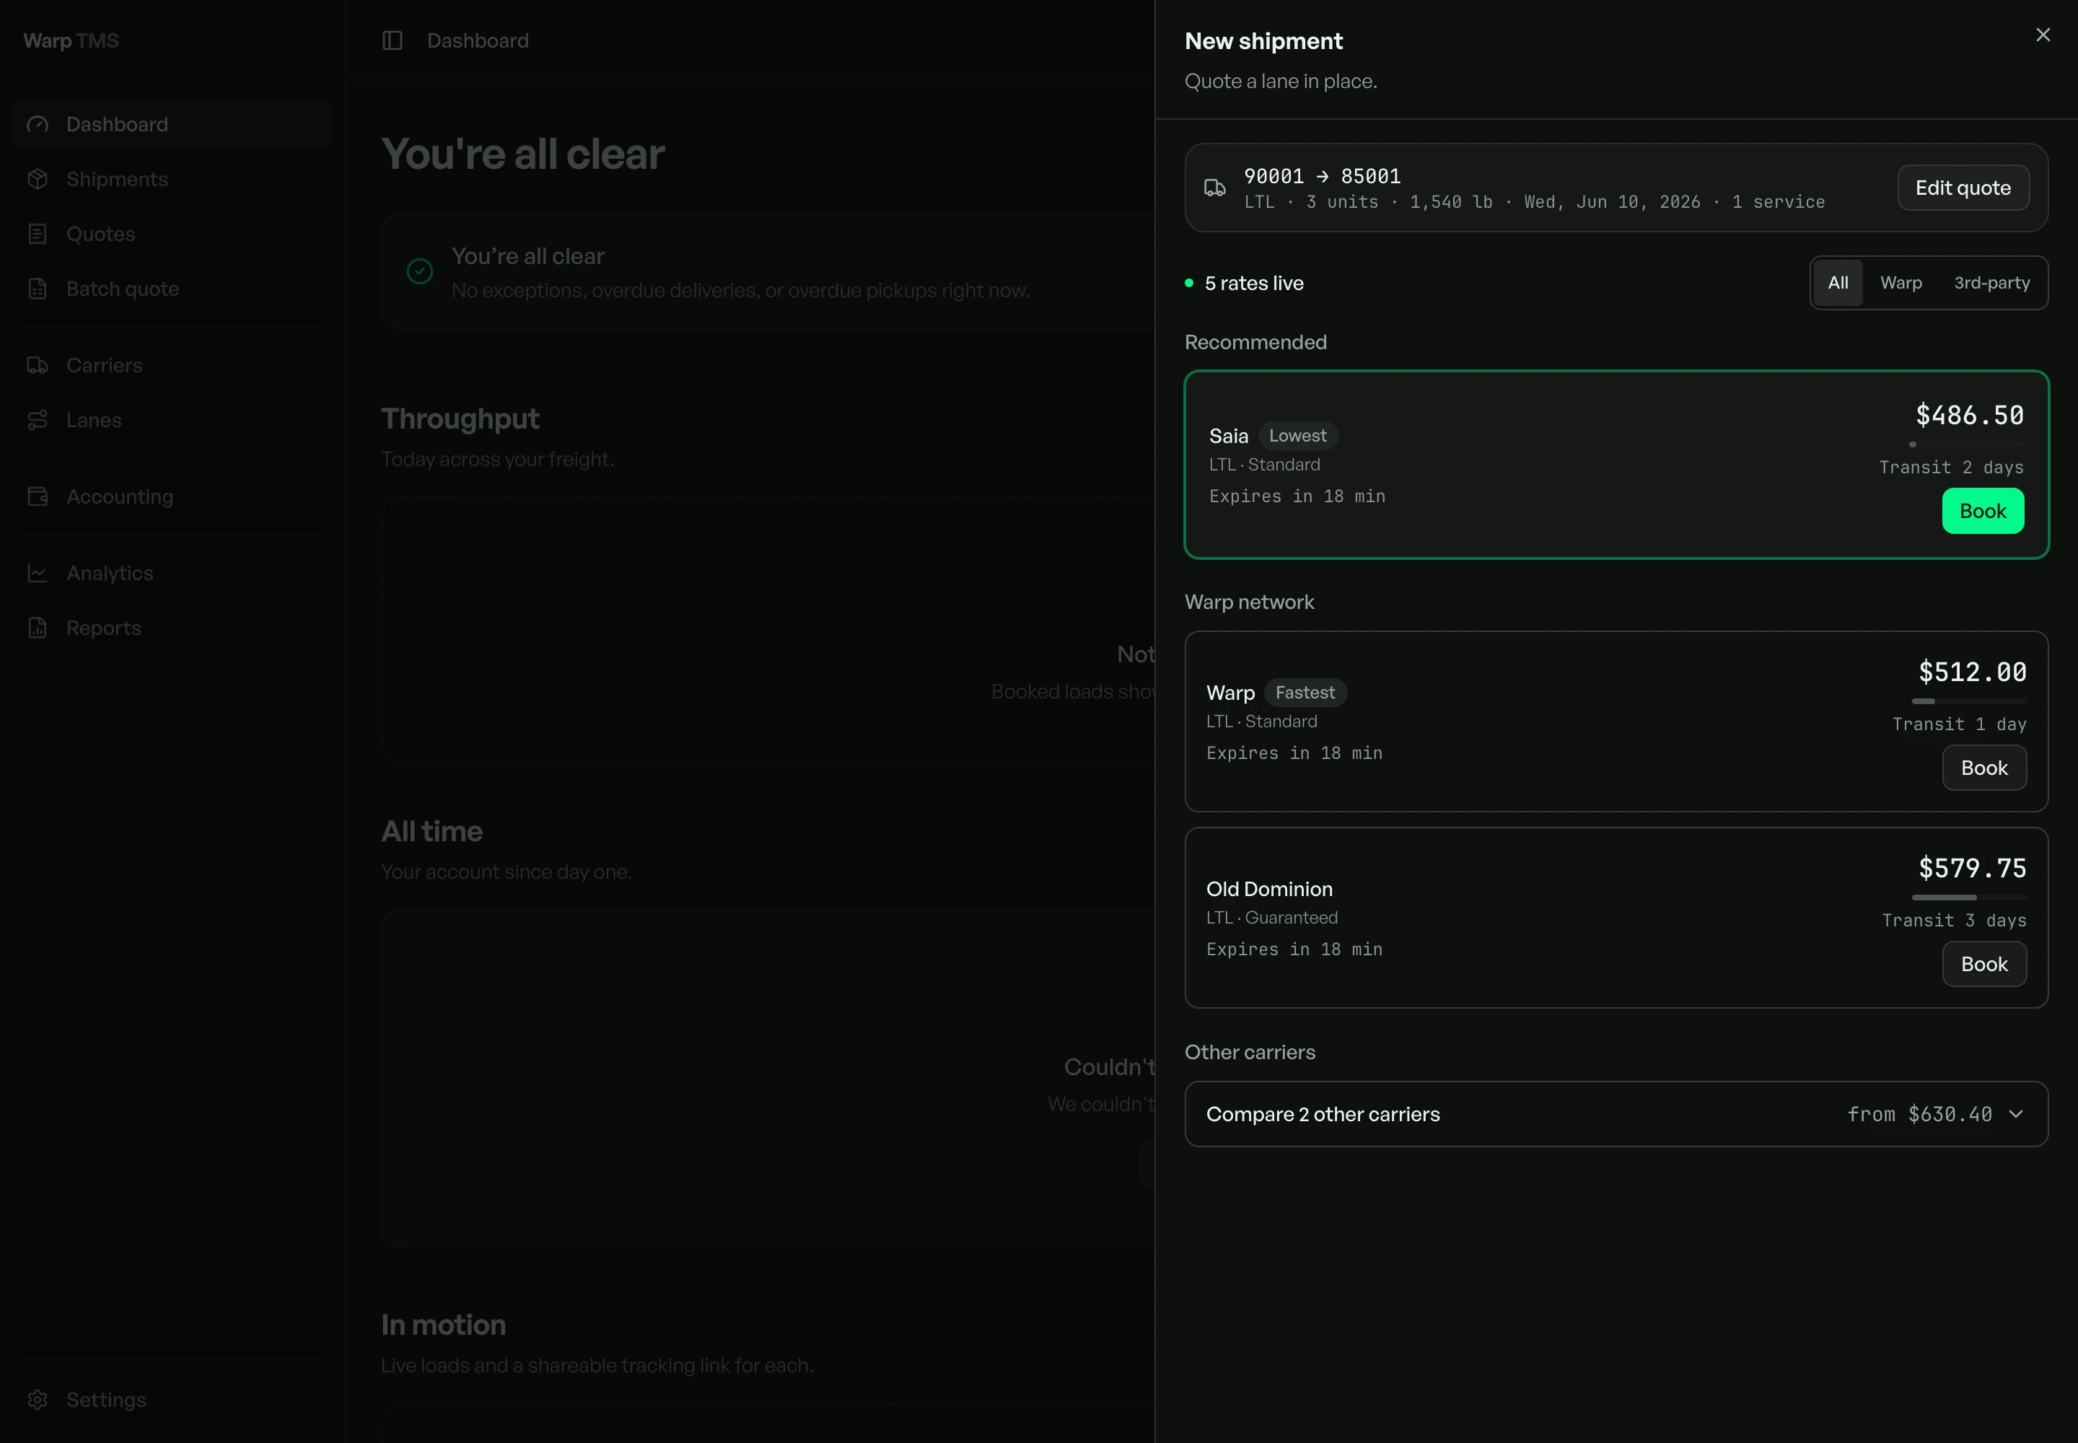Click the Recommended section heading

pos(1255,343)
